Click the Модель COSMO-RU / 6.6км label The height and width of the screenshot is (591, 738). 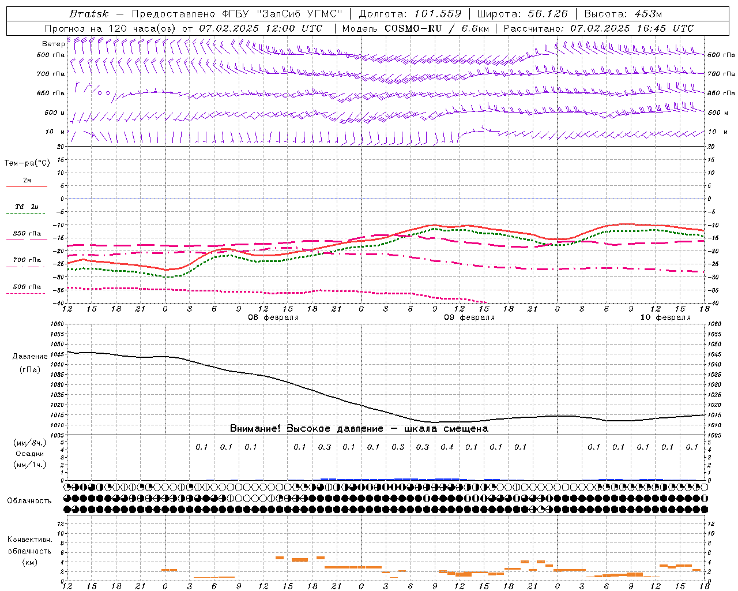(416, 28)
